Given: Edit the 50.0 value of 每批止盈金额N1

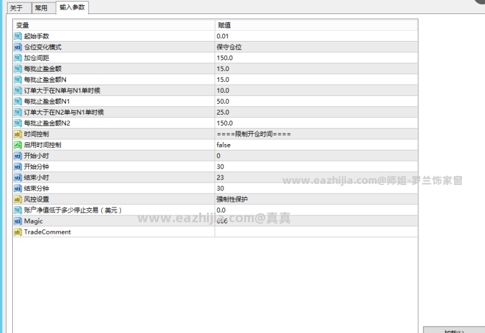Looking at the screenshot, I should (316, 101).
